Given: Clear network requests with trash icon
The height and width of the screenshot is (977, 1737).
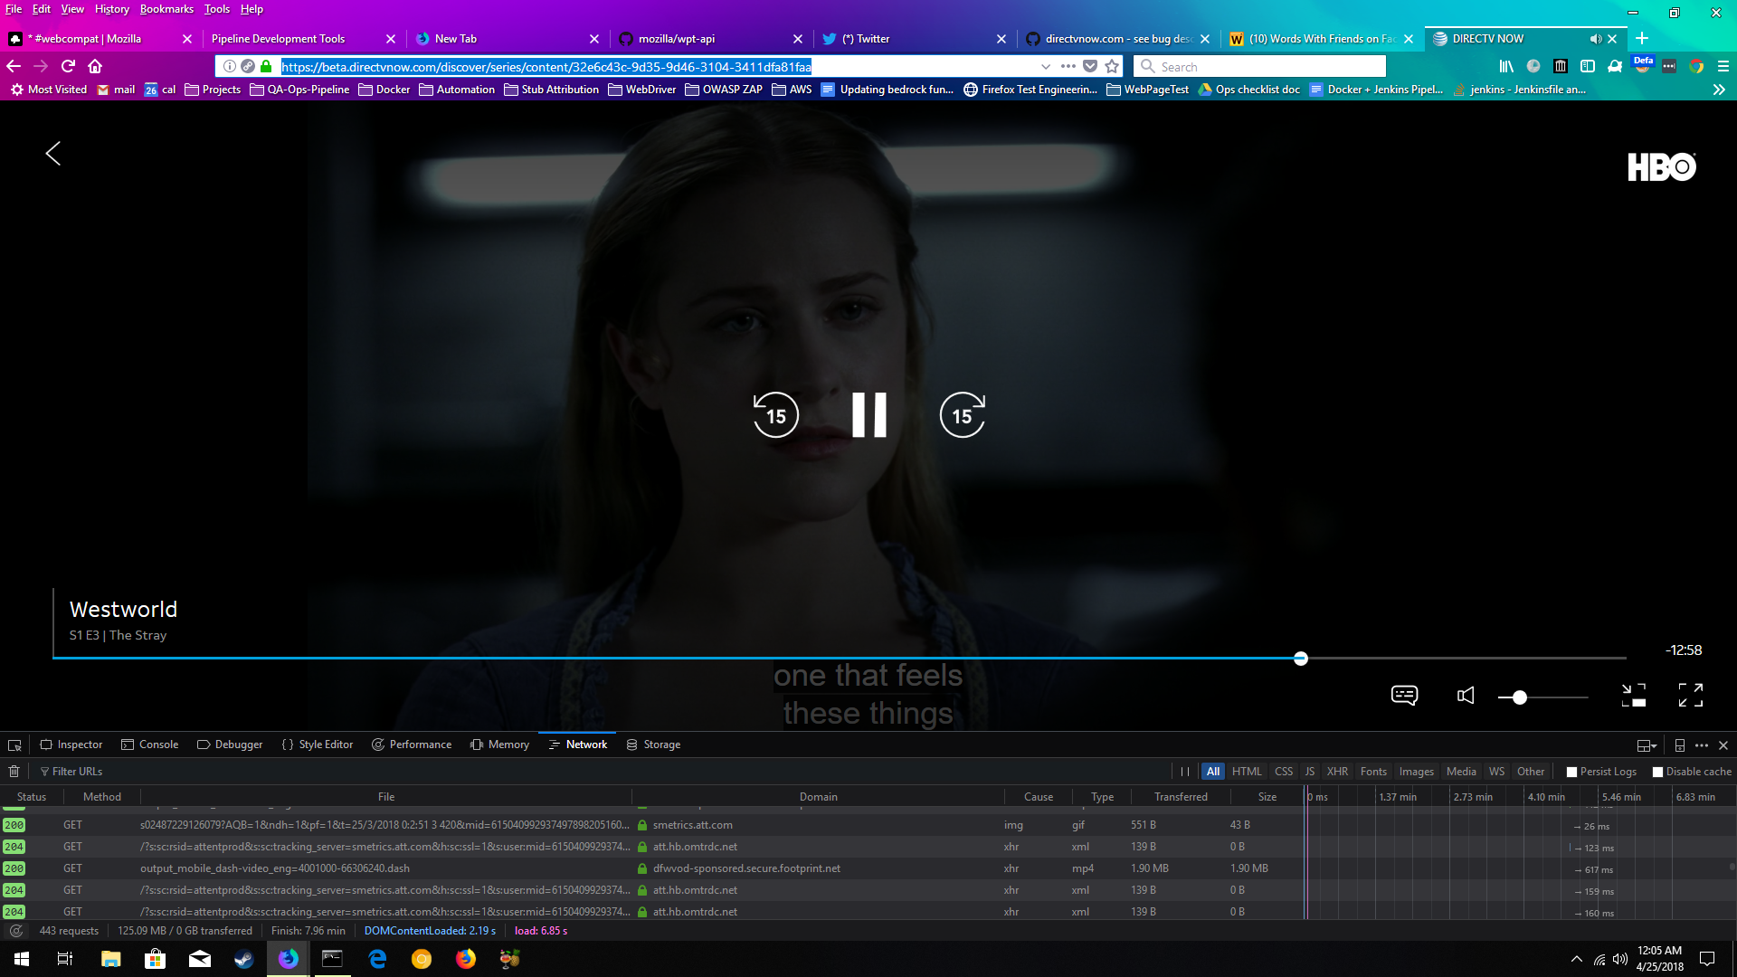Looking at the screenshot, I should [14, 772].
